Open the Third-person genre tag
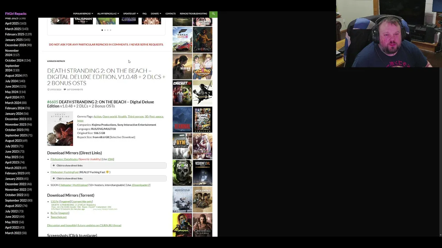The height and width of the screenshot is (248, 442). point(135,116)
